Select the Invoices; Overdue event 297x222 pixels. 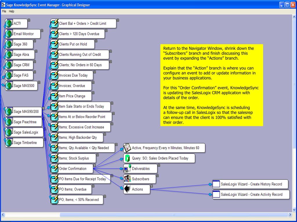[71, 86]
